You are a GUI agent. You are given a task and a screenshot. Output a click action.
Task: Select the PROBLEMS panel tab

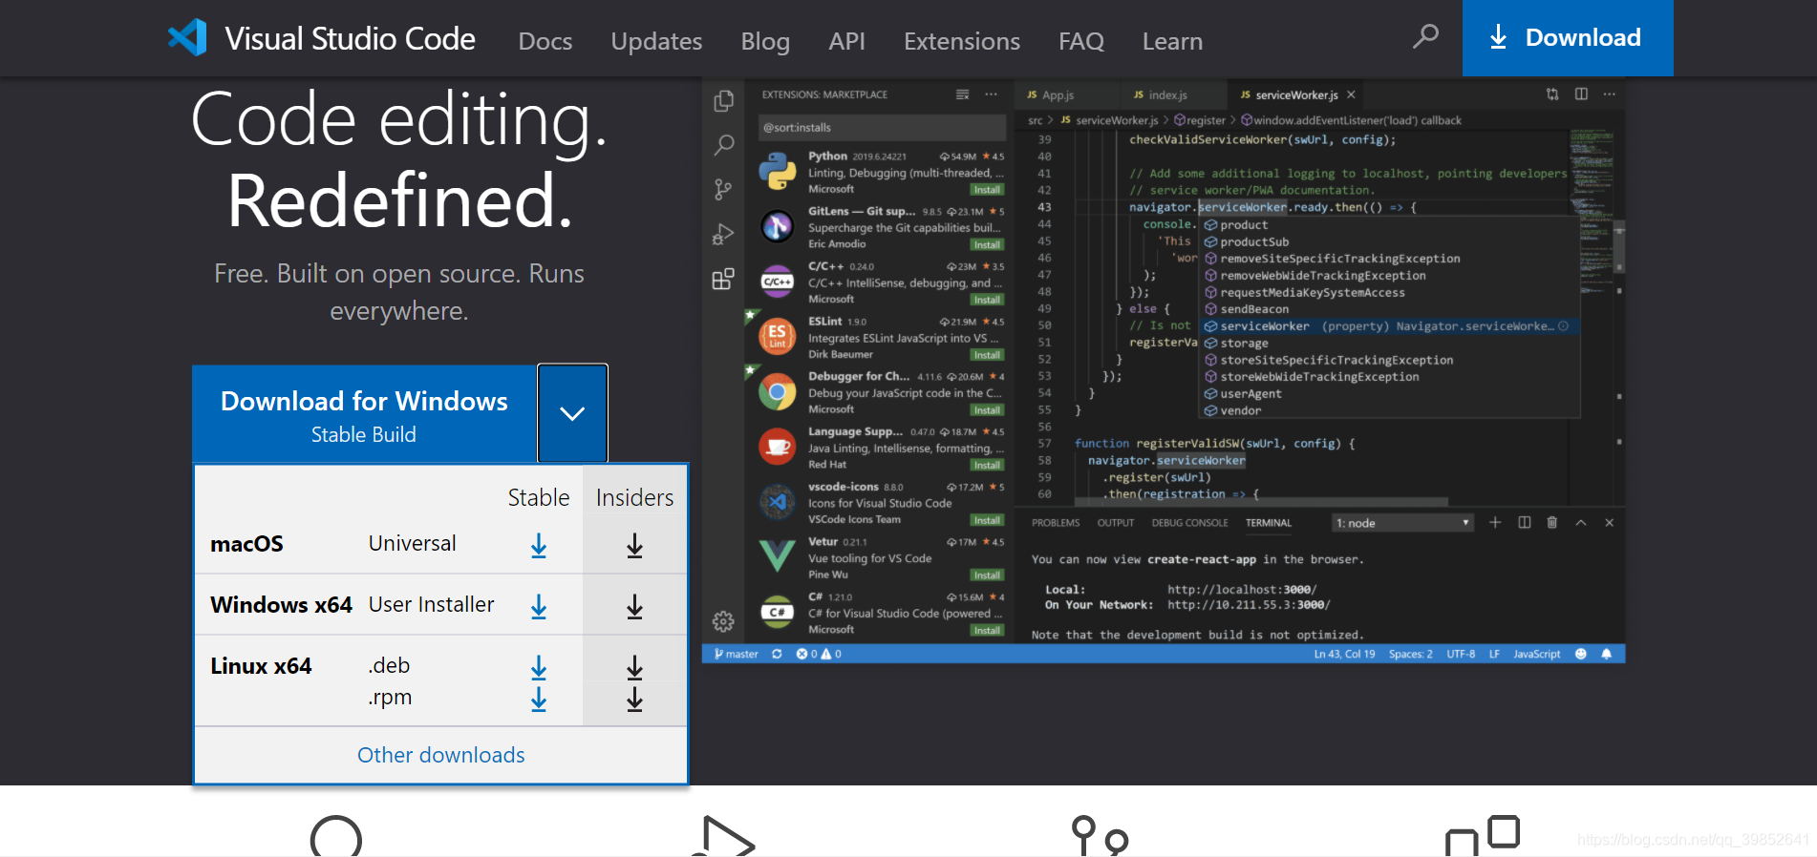pos(1056,523)
